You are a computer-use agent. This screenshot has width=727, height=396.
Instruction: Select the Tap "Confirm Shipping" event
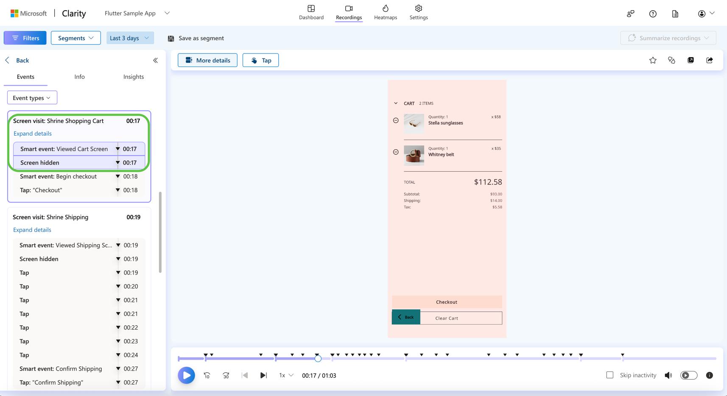tap(79, 382)
